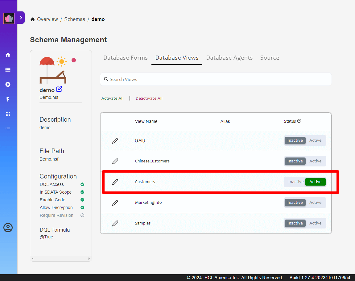Set Customers view to Inactive

click(296, 182)
